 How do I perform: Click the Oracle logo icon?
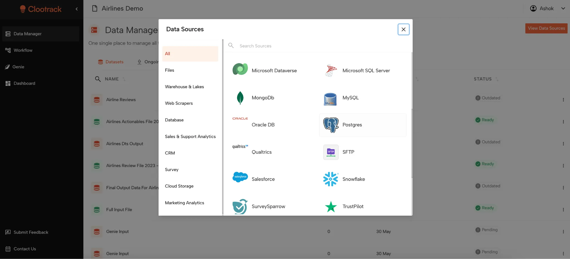[x=240, y=118]
